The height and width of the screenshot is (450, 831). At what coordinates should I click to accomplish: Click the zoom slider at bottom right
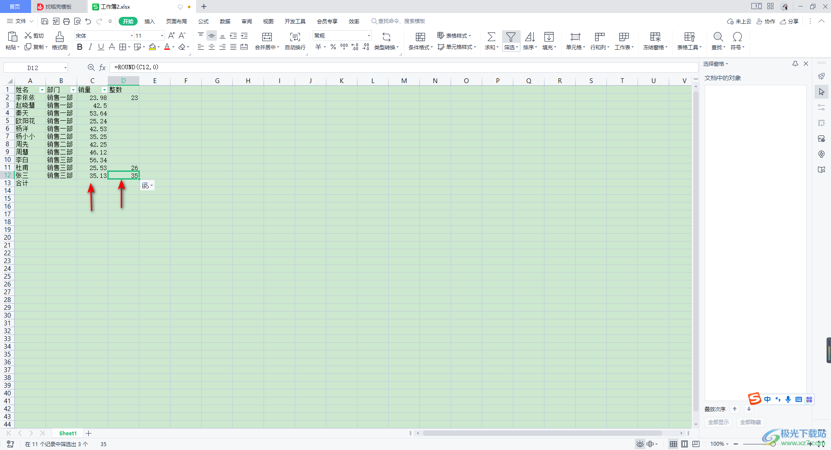click(x=773, y=444)
